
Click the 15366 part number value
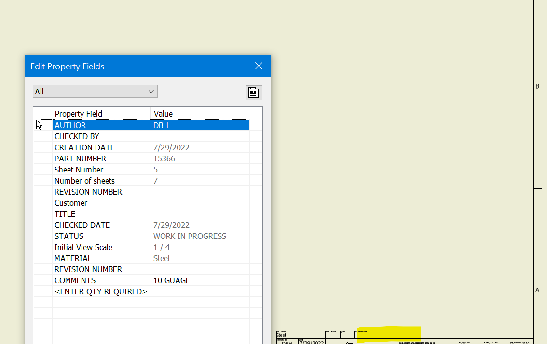click(x=200, y=159)
